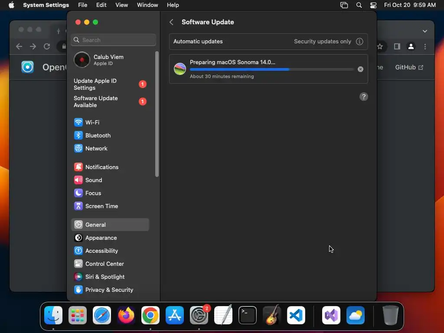
Task: Open the Apple menu
Action: click(11, 5)
